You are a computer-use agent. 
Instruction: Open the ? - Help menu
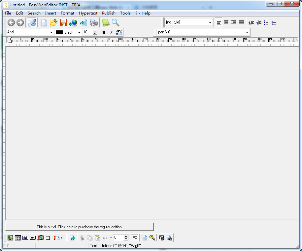click(143, 13)
